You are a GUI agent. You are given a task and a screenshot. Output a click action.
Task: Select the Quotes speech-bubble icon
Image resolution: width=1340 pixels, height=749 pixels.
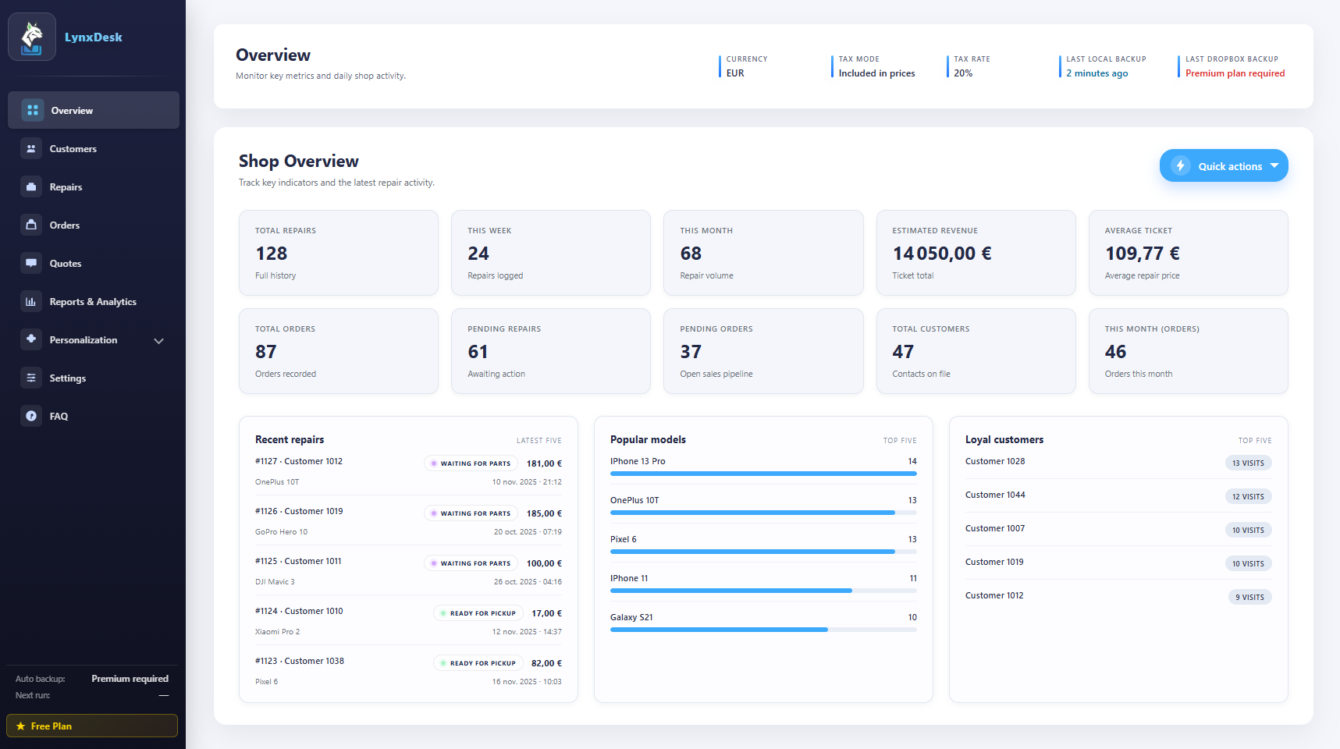click(31, 263)
